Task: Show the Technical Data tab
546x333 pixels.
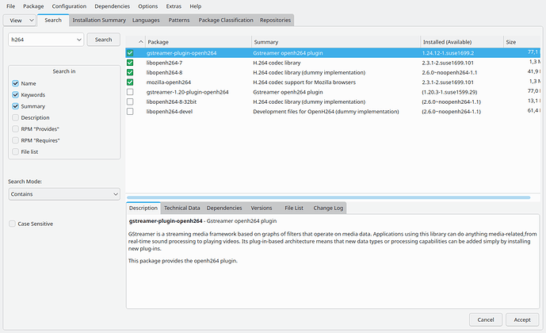Action: (x=182, y=208)
